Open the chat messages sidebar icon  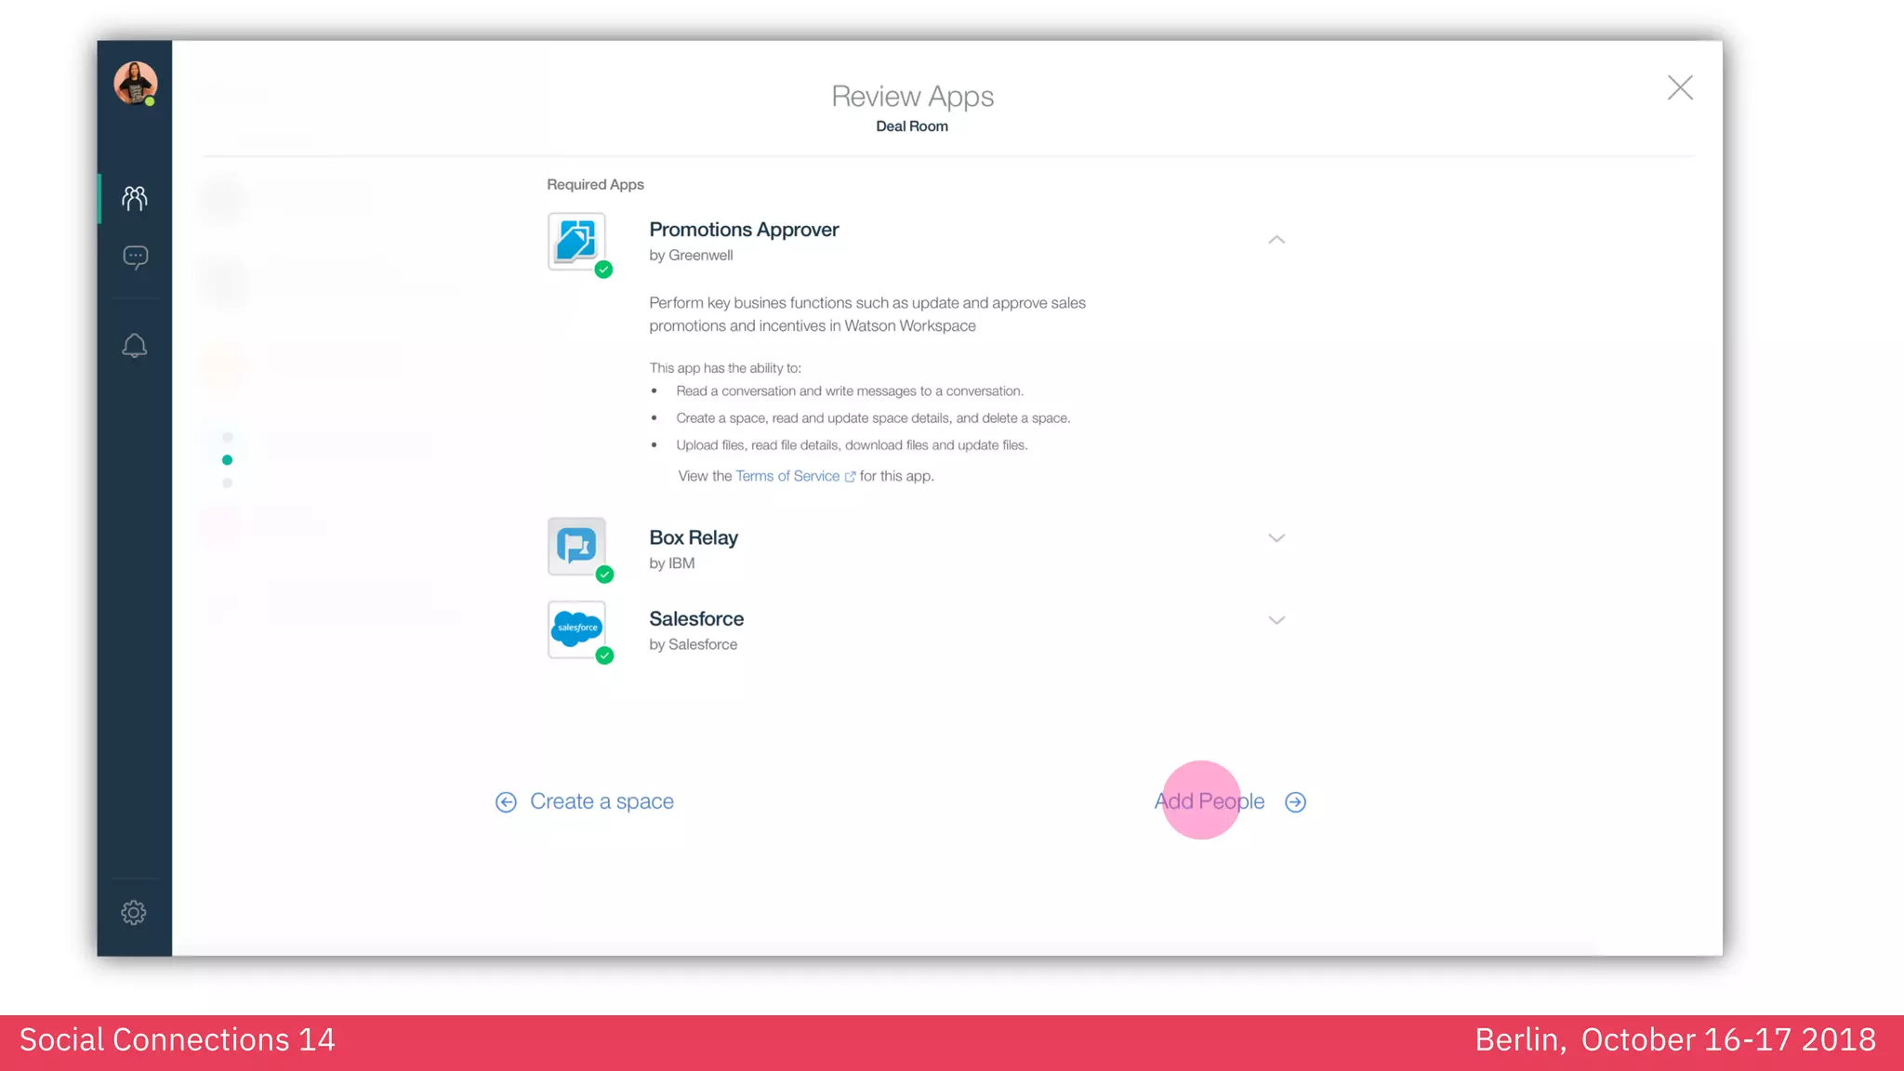[x=136, y=257]
